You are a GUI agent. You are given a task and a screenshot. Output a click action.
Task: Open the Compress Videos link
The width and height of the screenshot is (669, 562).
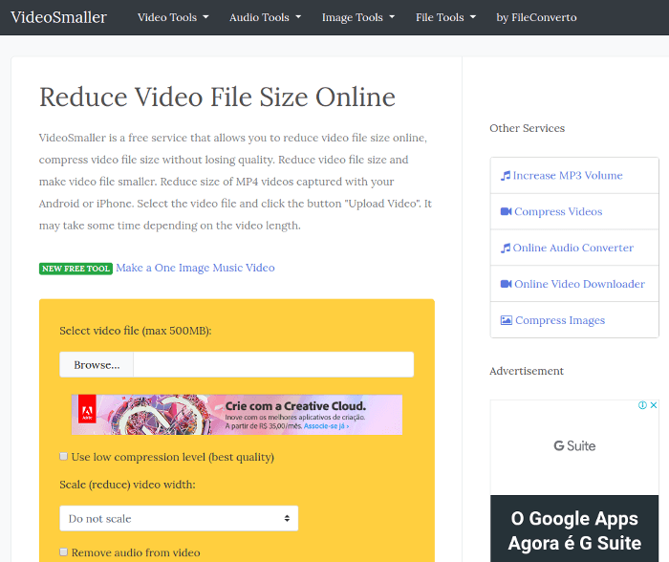tap(558, 211)
